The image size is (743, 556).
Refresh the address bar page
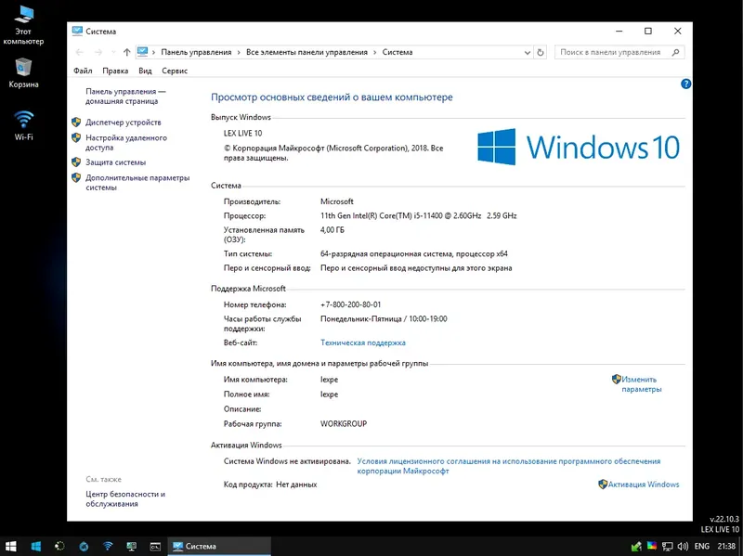[541, 52]
